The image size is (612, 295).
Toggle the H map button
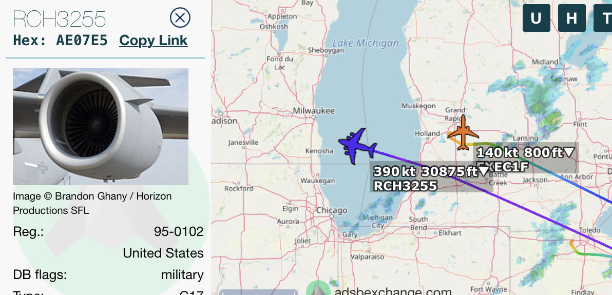[572, 18]
